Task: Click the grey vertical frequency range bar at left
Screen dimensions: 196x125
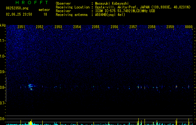Action: pos(6,89)
